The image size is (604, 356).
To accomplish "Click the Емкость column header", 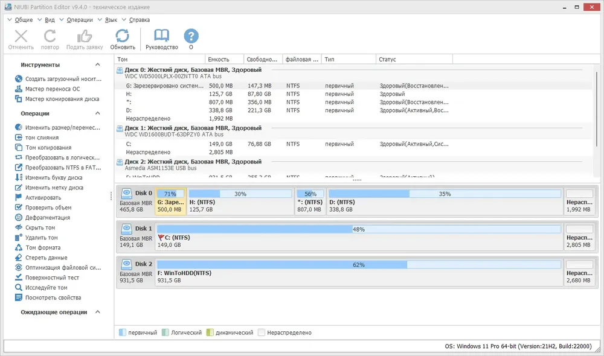I will (x=224, y=59).
